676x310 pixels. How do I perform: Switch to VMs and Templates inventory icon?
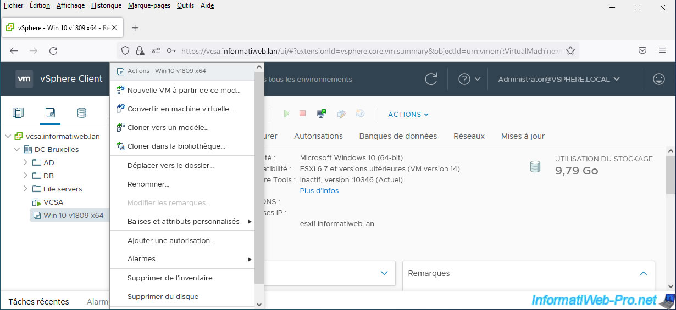pos(50,113)
